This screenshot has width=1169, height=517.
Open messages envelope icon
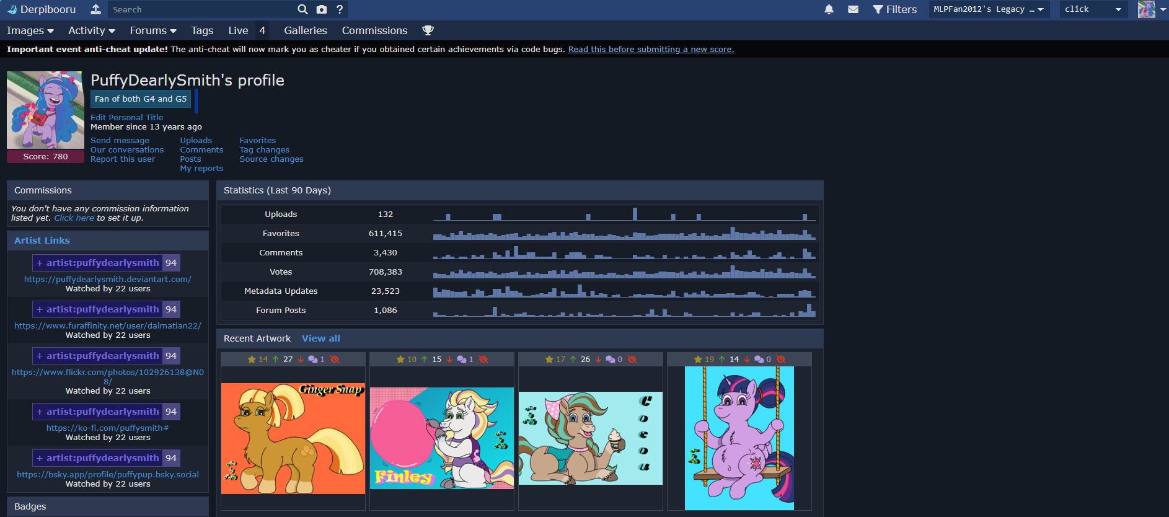pyautogui.click(x=854, y=9)
